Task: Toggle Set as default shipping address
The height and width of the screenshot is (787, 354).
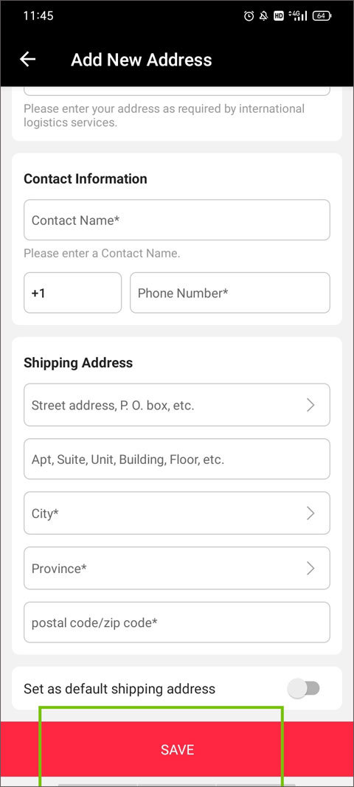Action: 303,689
